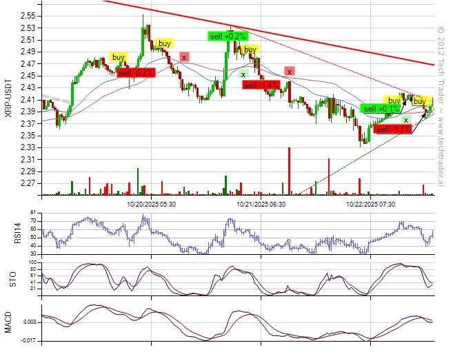Click the green x below 'sell +0.2%'
The width and height of the screenshot is (453, 354).
click(x=243, y=74)
